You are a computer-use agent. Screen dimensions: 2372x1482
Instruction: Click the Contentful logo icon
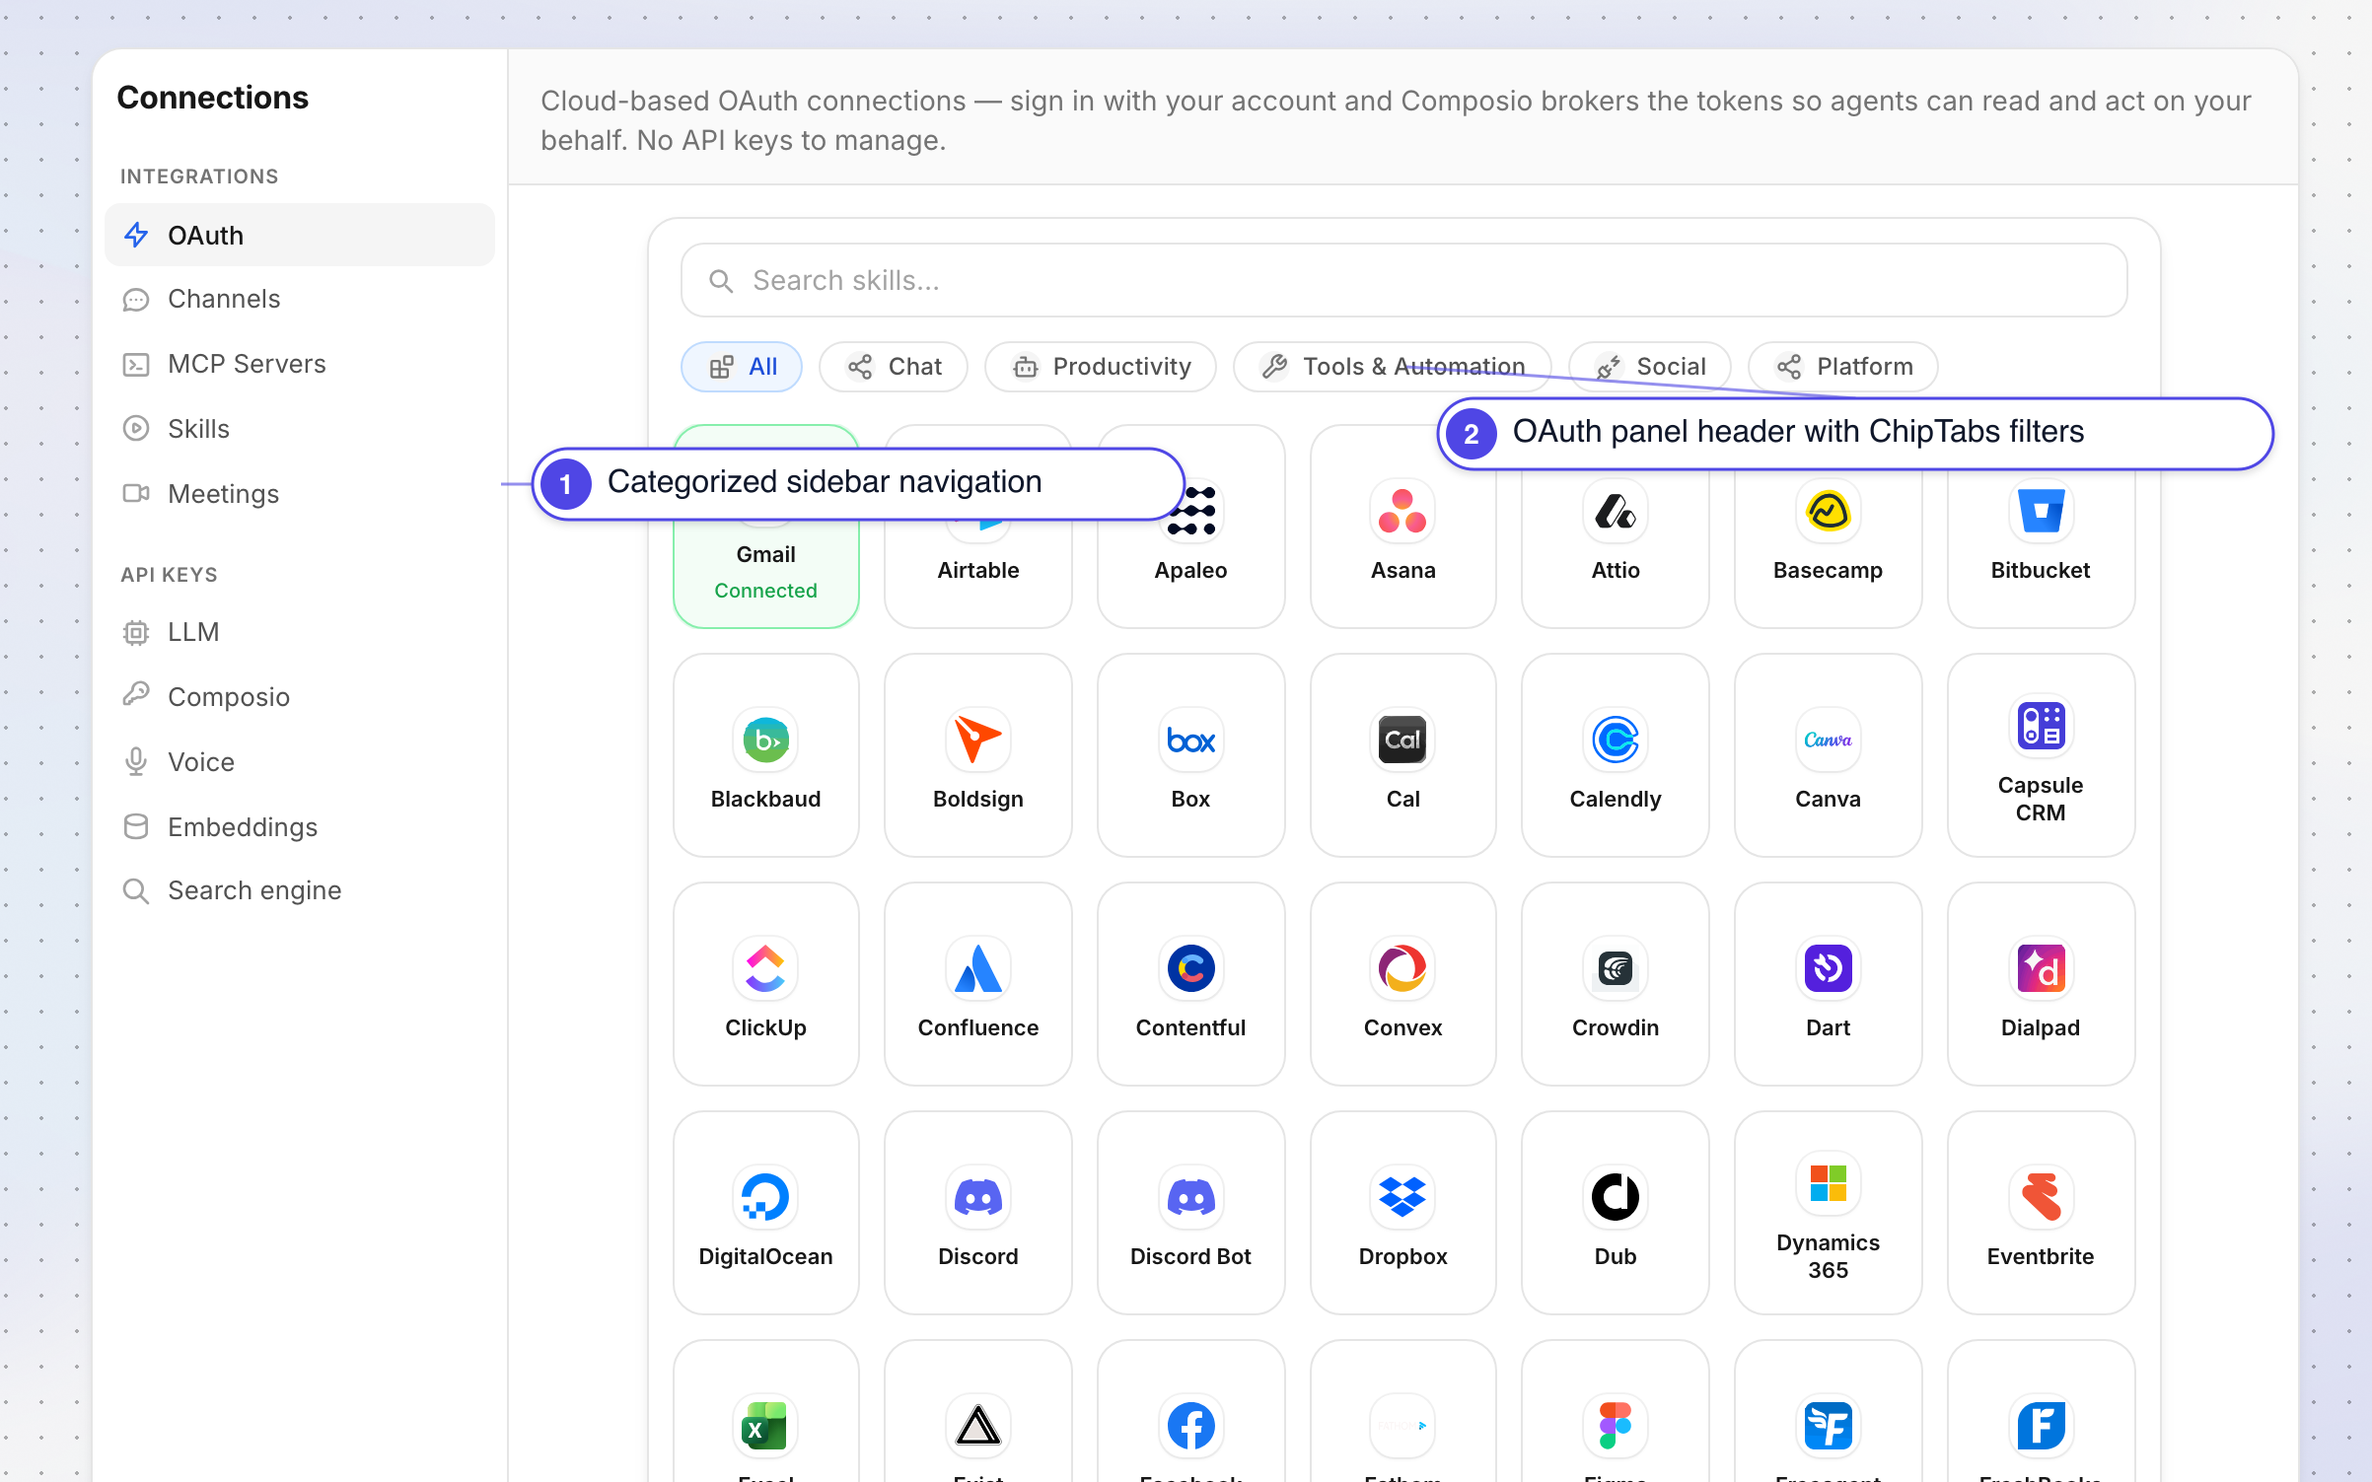coord(1190,968)
